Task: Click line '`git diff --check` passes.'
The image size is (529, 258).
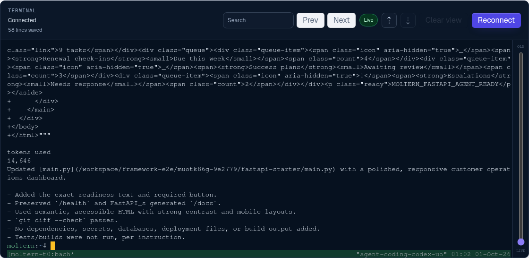Action: tap(62, 220)
